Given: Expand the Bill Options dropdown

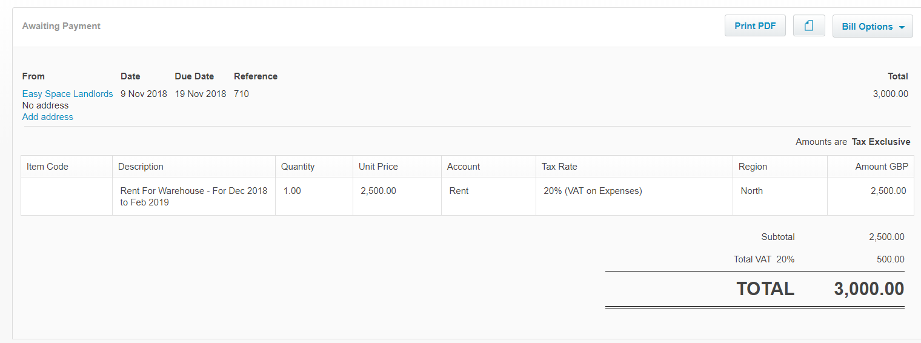Looking at the screenshot, I should pos(873,27).
